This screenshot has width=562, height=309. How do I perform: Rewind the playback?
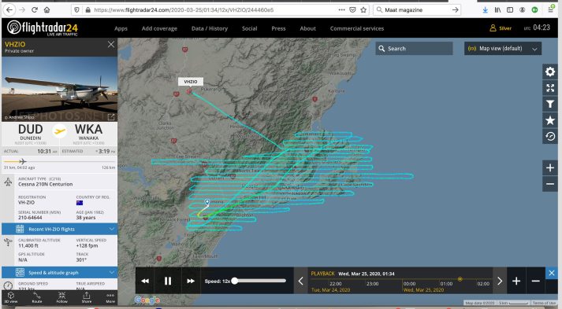(145, 281)
